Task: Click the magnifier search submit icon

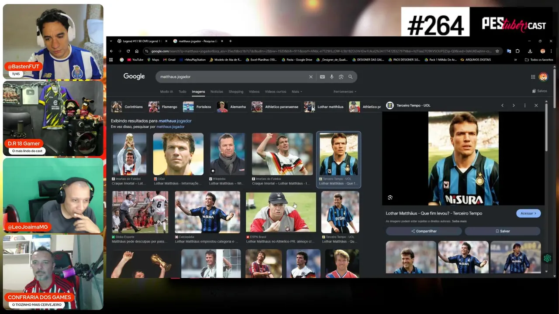Action: tap(350, 77)
